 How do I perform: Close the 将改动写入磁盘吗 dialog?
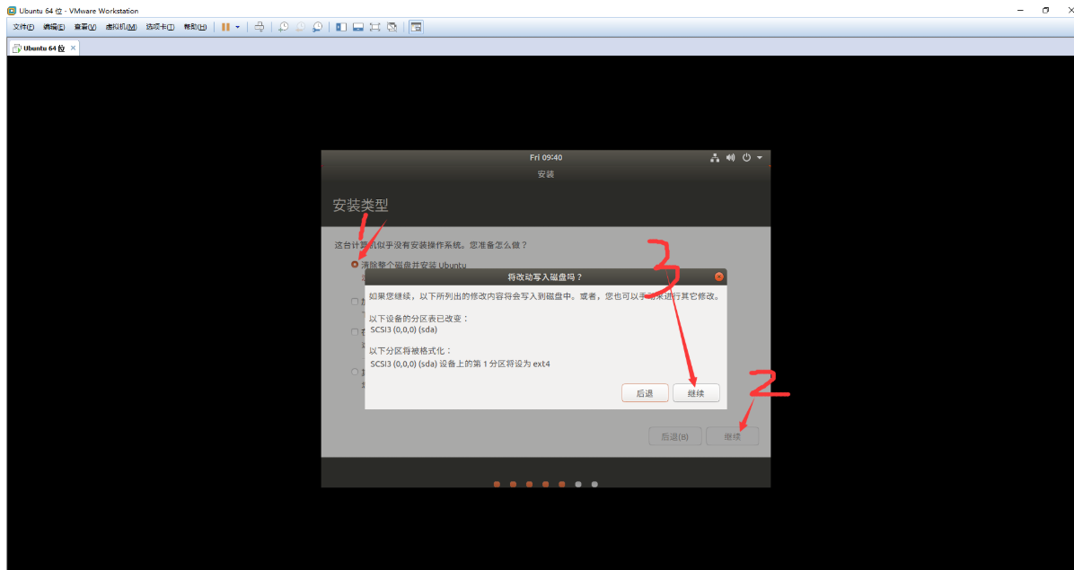(718, 276)
